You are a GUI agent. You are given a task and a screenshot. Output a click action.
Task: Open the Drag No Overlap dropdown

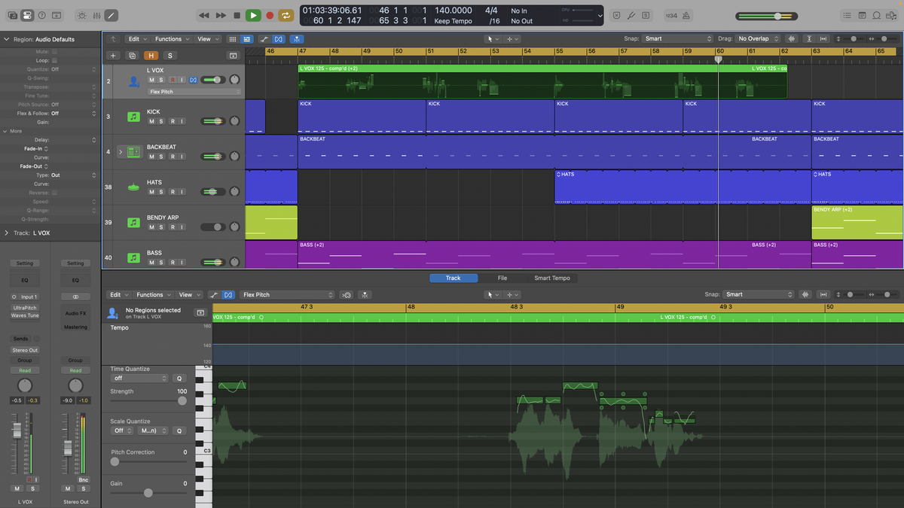[x=759, y=39]
